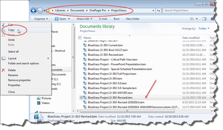Click the Copy menu icon
Screen dimensions: 223x130
tap(4, 30)
